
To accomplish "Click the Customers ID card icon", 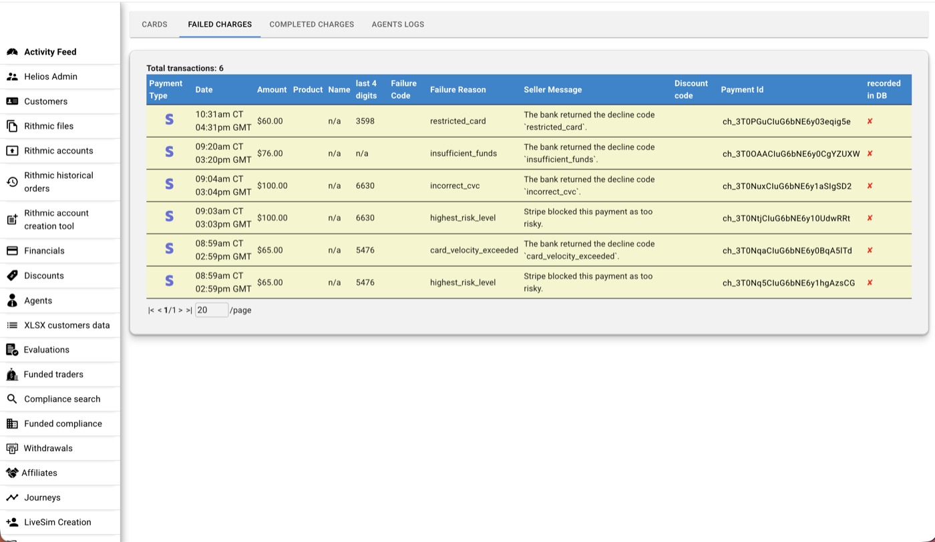I will 12,101.
